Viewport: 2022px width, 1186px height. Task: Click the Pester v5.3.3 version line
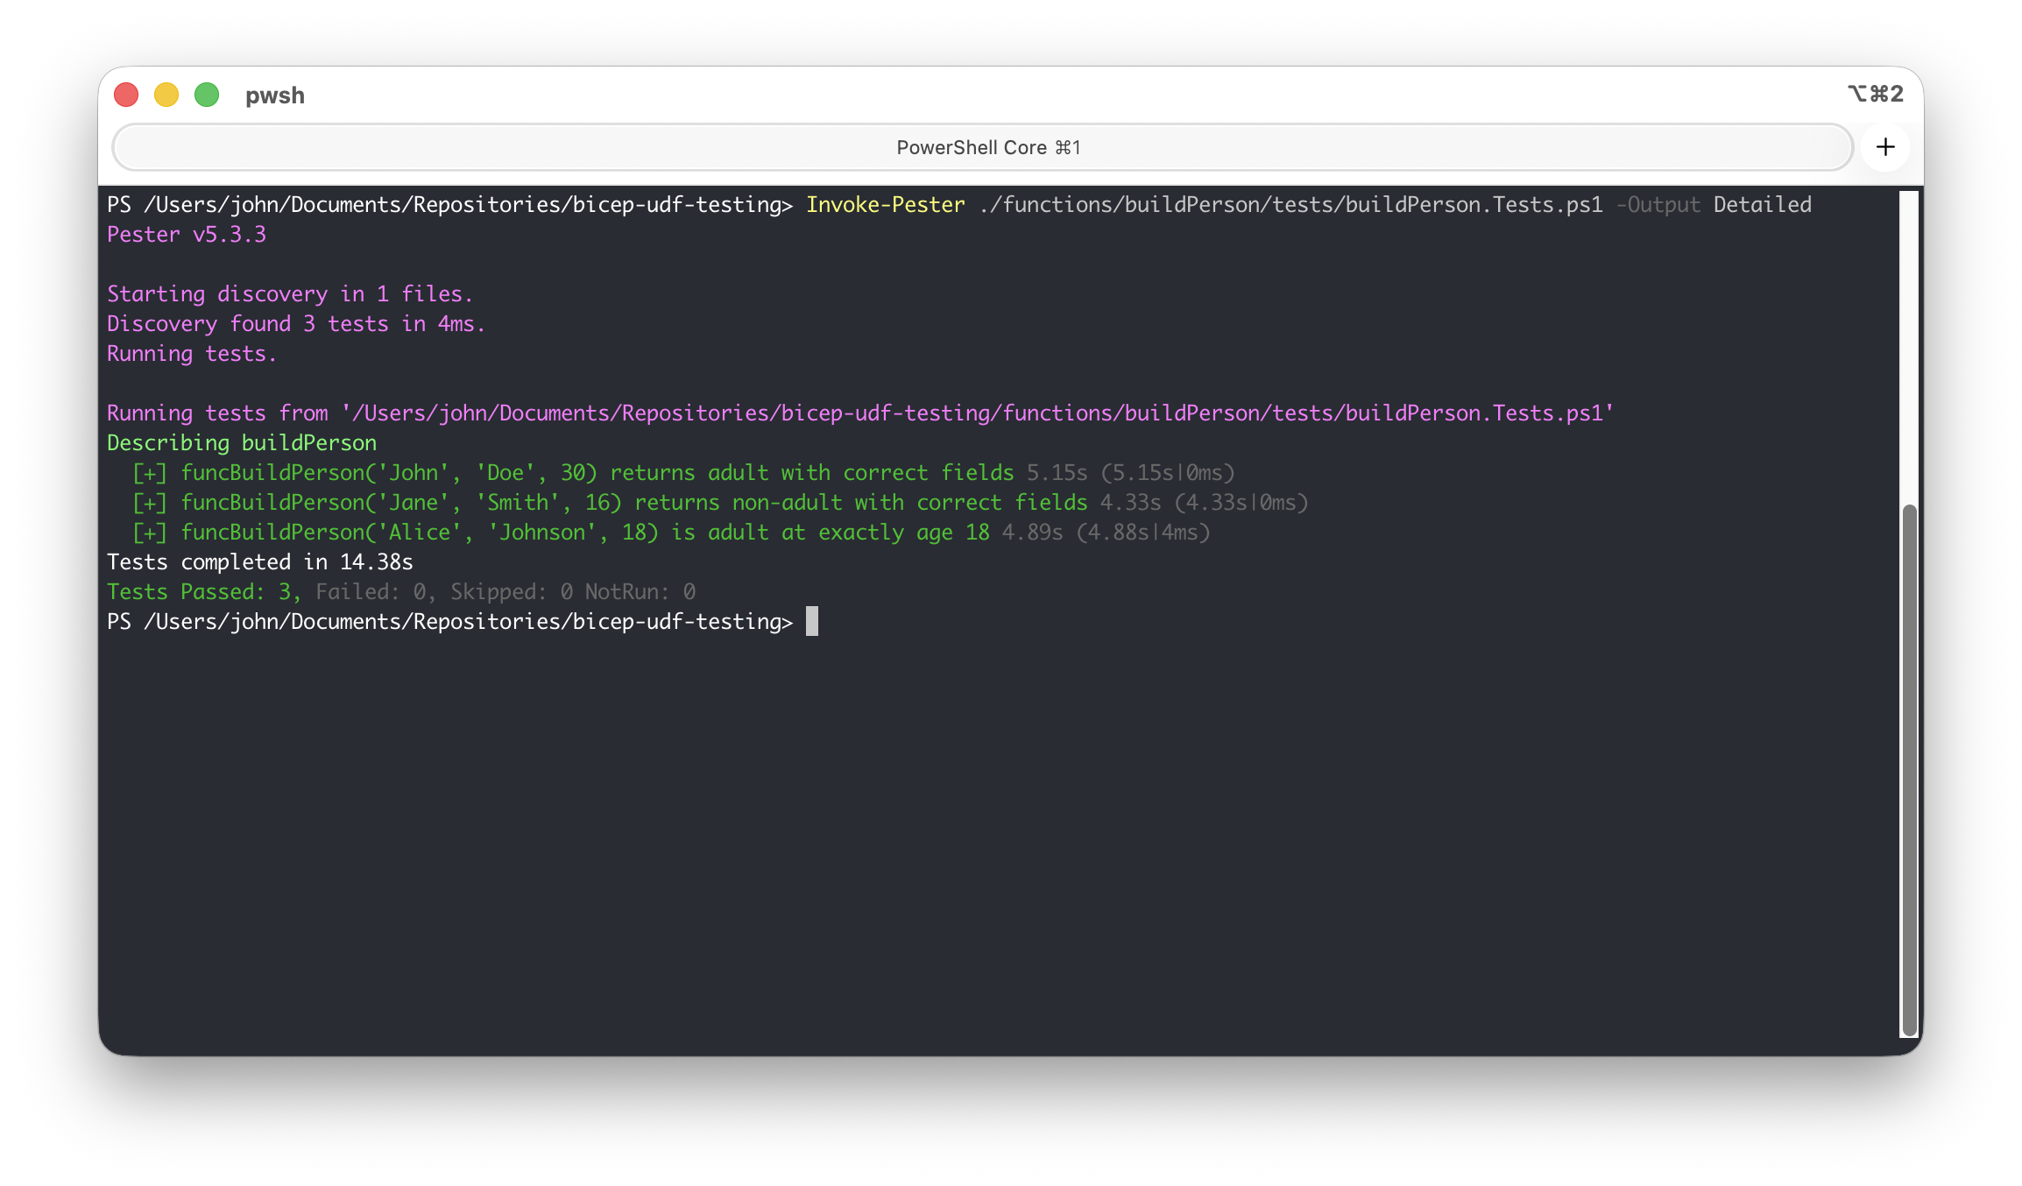pyautogui.click(x=186, y=235)
